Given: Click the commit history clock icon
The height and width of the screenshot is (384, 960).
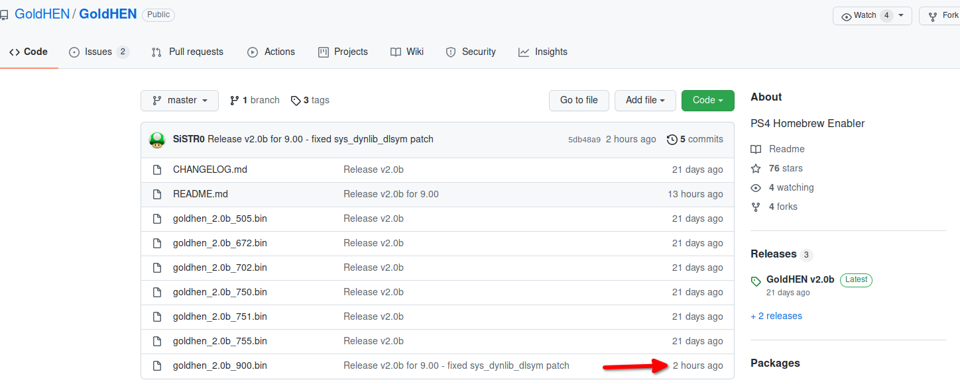Looking at the screenshot, I should 672,140.
